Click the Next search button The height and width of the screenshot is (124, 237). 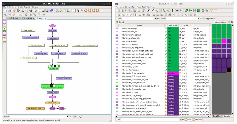point(188,120)
